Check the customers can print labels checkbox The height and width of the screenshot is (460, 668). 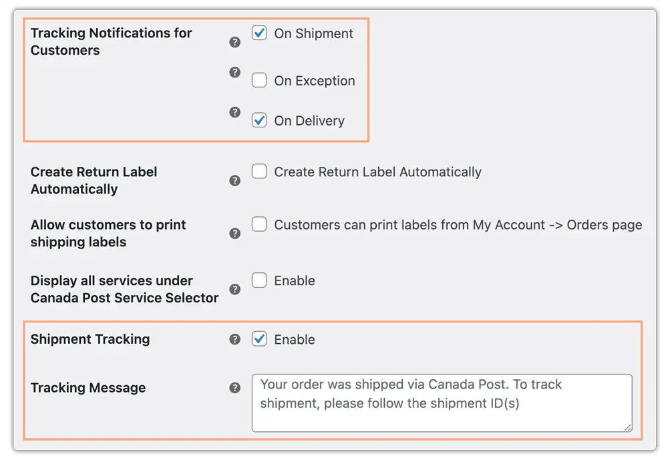click(259, 224)
